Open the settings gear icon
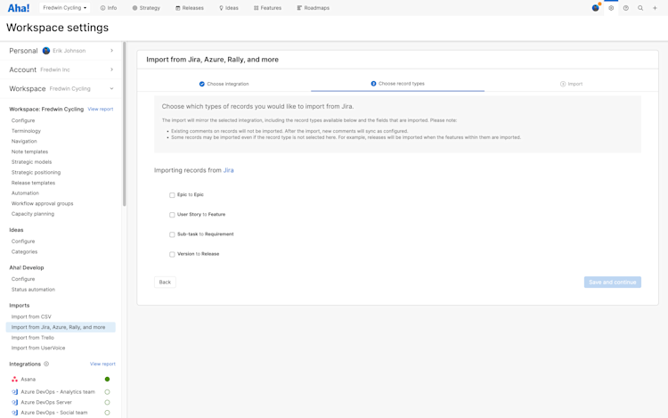668x418 pixels. pyautogui.click(x=611, y=8)
